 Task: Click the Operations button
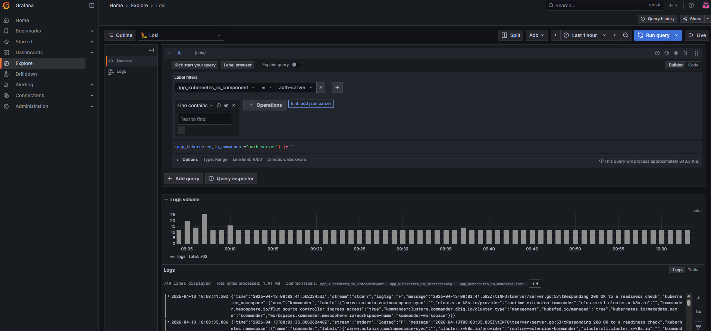(x=265, y=105)
